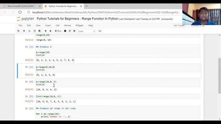Click into cell In [3] with range(0,10,2)
This screenshot has height=124, width=221.
click(117, 68)
